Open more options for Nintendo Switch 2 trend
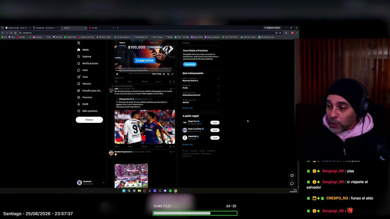 [218, 79]
